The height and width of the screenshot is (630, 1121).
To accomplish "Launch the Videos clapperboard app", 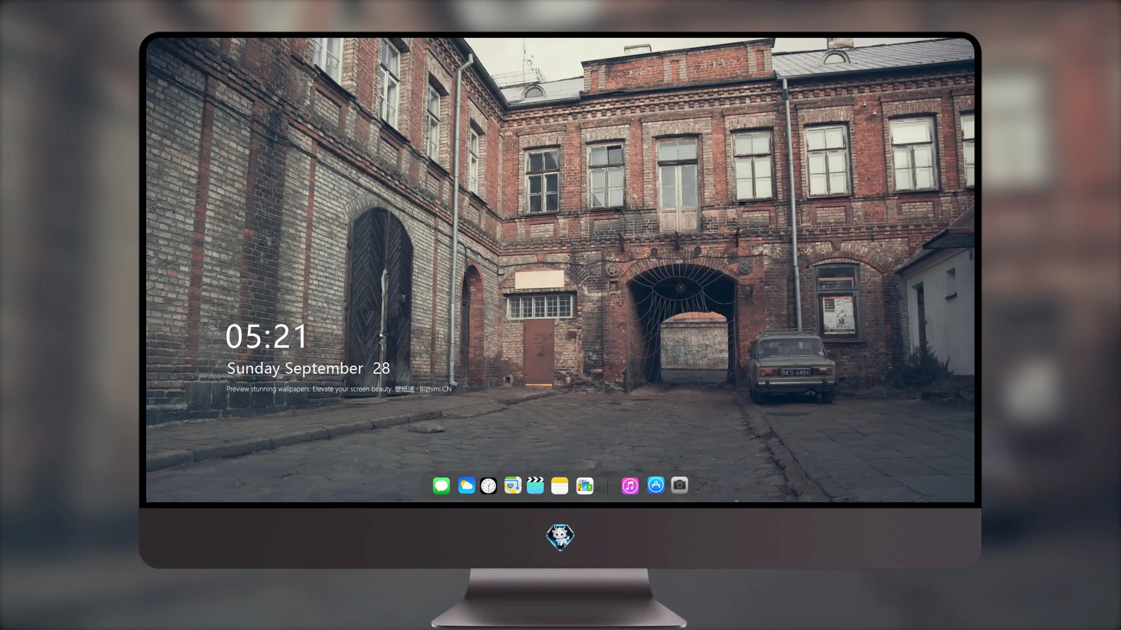I will click(x=535, y=485).
